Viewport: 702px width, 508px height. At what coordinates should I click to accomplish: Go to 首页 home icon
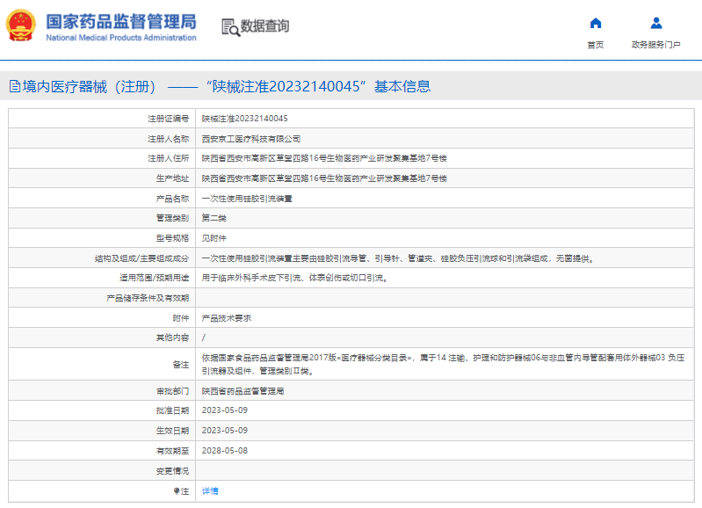(596, 23)
